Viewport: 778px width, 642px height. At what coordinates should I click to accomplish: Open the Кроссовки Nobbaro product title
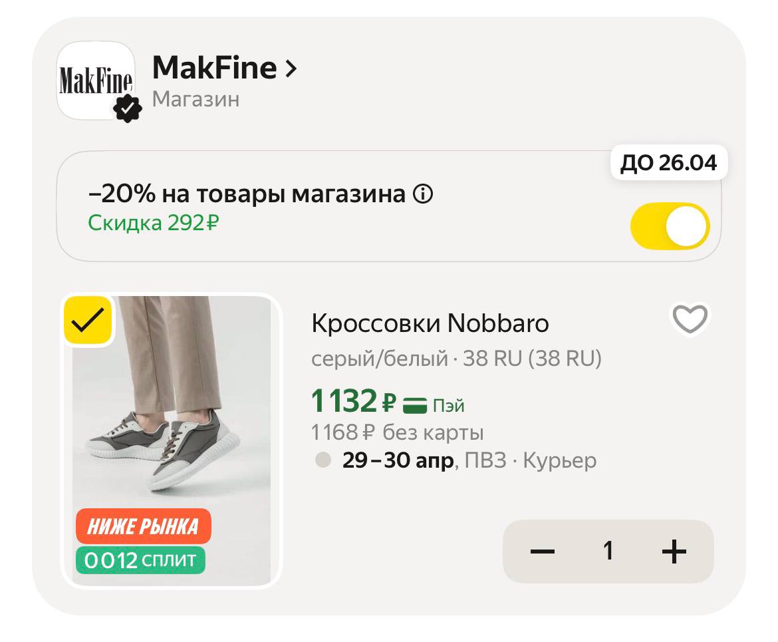(430, 323)
